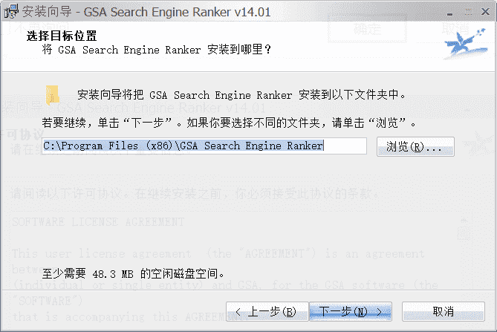Click the setup icon in title bar
497x332 pixels.
[x=11, y=11]
